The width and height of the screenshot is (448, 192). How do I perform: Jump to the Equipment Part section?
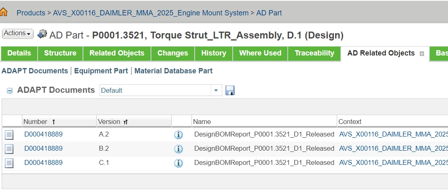101,71
